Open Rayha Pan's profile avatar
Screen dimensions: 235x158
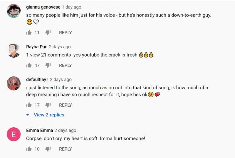tap(14, 51)
